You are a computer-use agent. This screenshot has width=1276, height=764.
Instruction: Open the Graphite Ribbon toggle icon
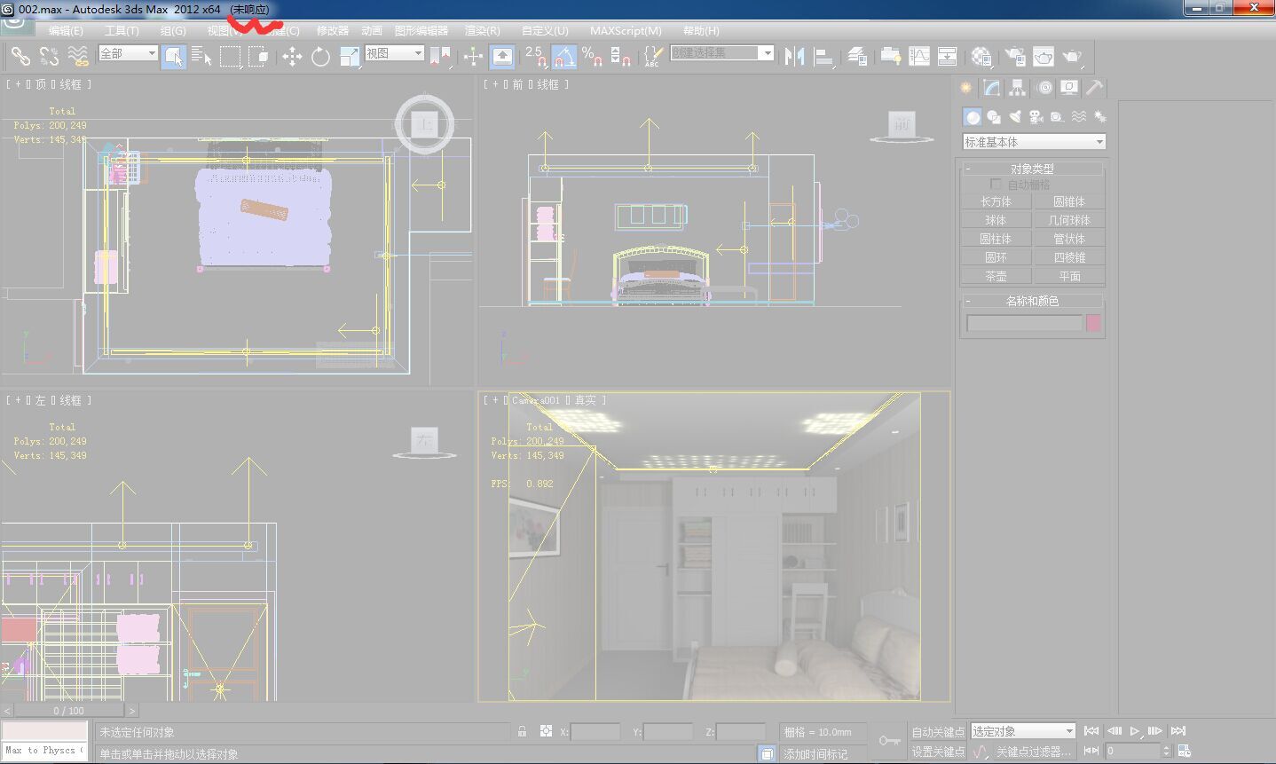(x=890, y=57)
